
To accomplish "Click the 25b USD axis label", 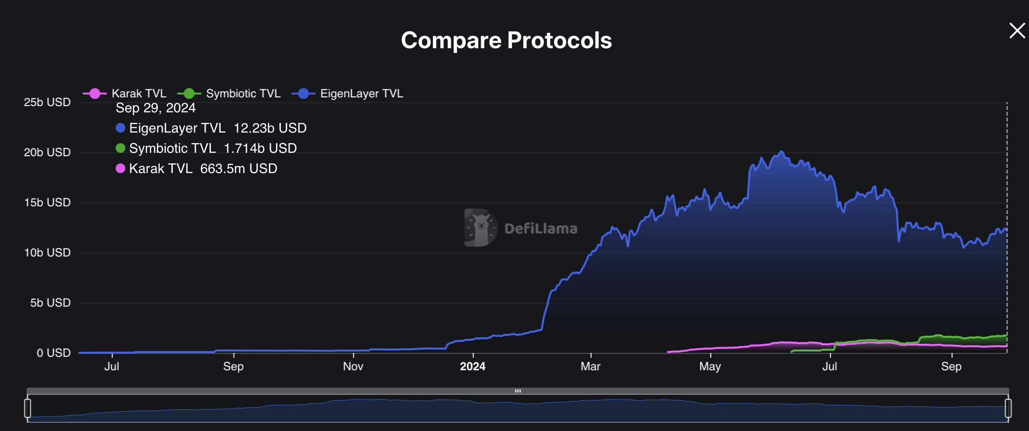I will (x=47, y=102).
